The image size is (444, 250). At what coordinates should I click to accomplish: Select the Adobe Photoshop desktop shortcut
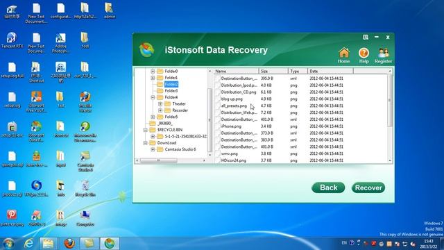point(60,43)
